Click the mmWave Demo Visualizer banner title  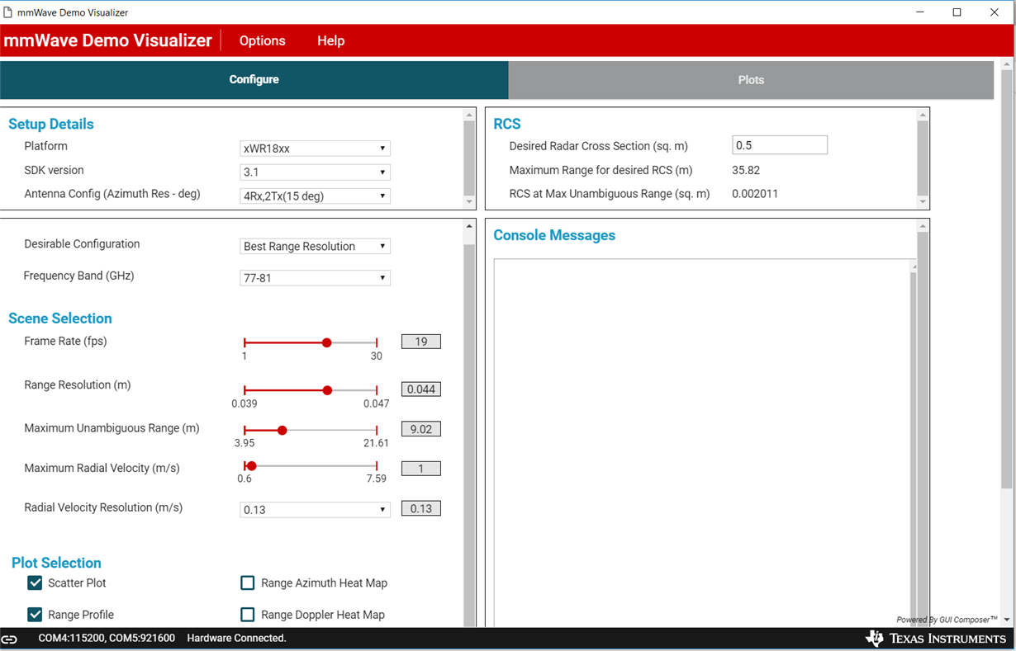107,40
